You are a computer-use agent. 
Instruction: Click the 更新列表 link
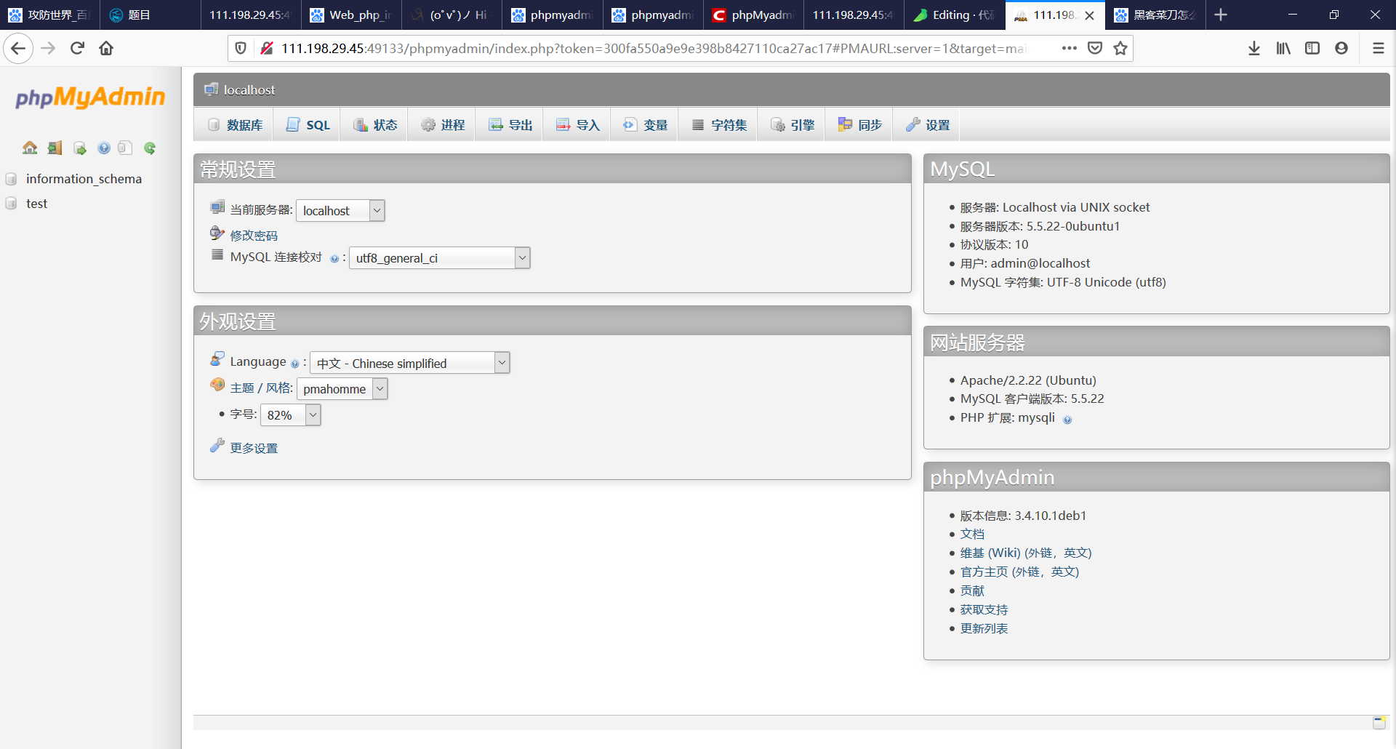(x=984, y=629)
